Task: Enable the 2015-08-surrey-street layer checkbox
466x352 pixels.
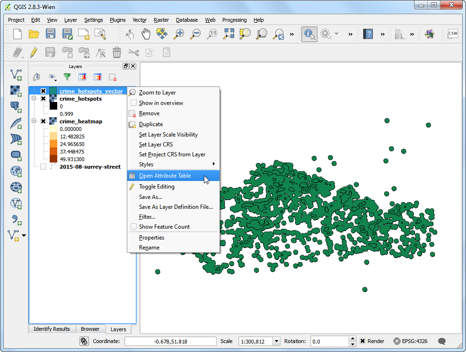Action: coord(44,166)
